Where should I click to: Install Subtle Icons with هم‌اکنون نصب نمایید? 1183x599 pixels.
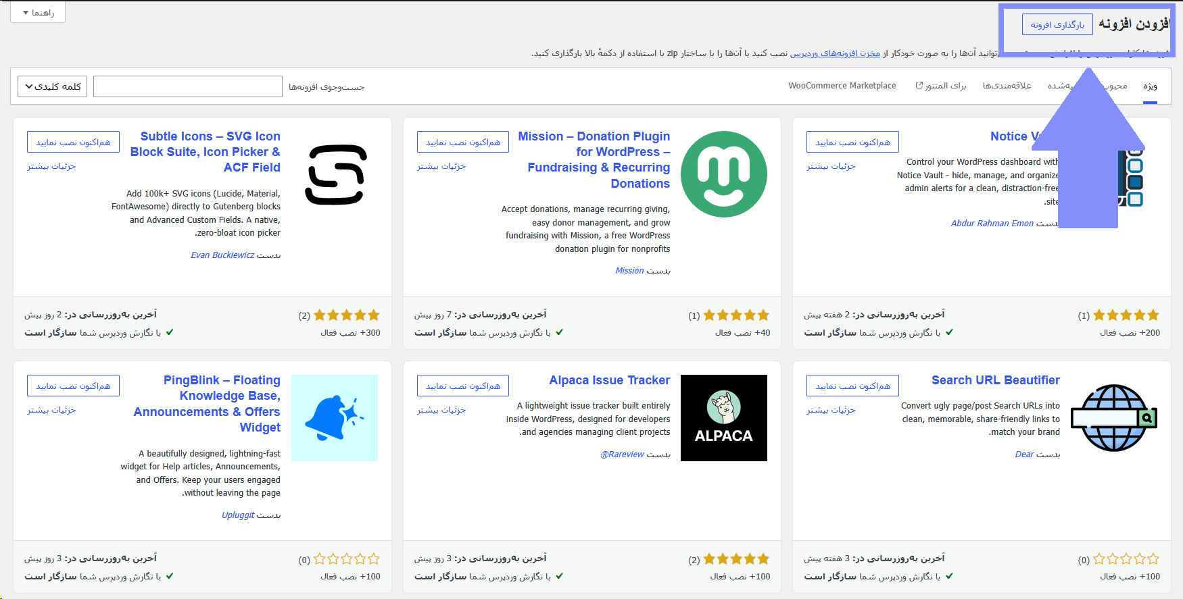73,142
